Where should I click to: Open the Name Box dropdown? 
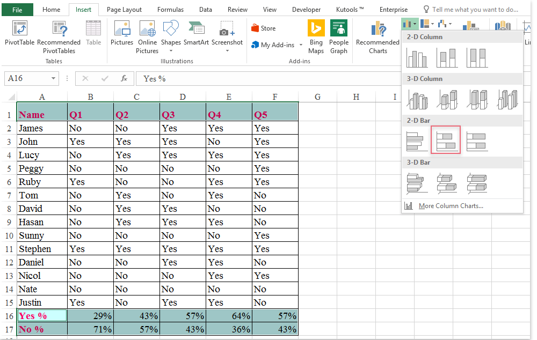click(54, 78)
